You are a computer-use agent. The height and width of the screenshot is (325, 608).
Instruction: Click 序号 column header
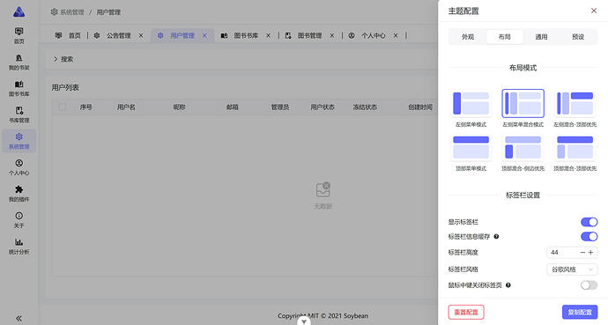coord(86,107)
